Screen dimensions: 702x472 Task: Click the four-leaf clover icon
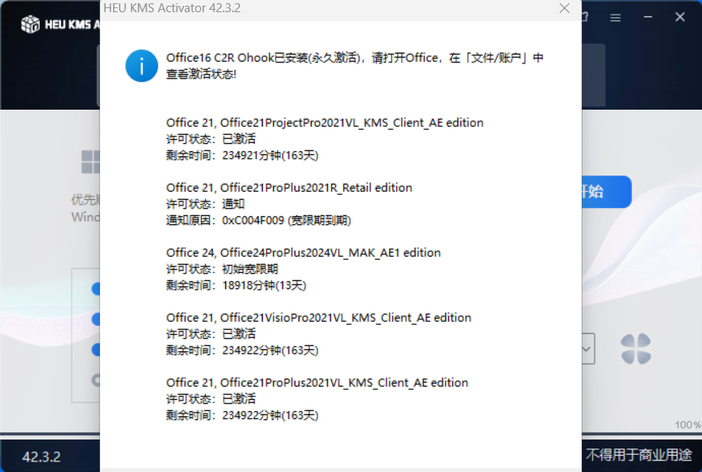coord(635,349)
